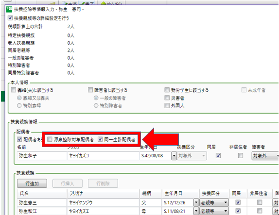Toggle 源泉控除対象配偶者 checkbox
279x215 pixels.
[50, 139]
